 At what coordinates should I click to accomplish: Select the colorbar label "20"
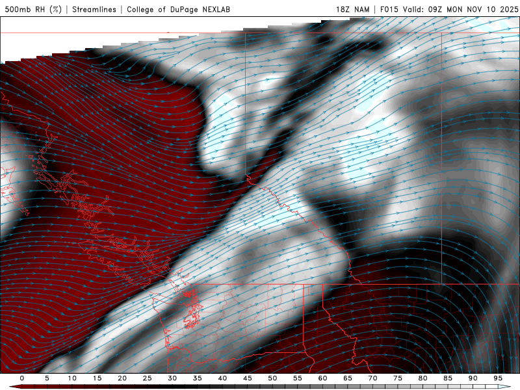(122, 378)
